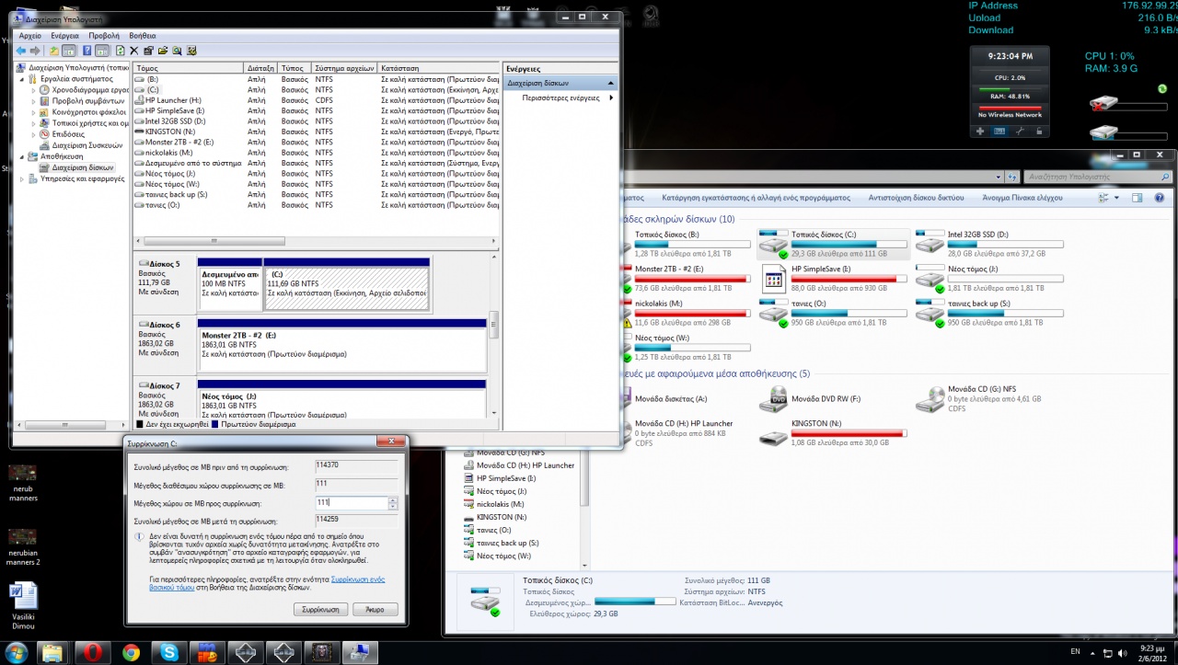Image resolution: width=1178 pixels, height=665 pixels.
Task: Open the Explorer view options dropdown arrow
Action: click(x=1117, y=198)
